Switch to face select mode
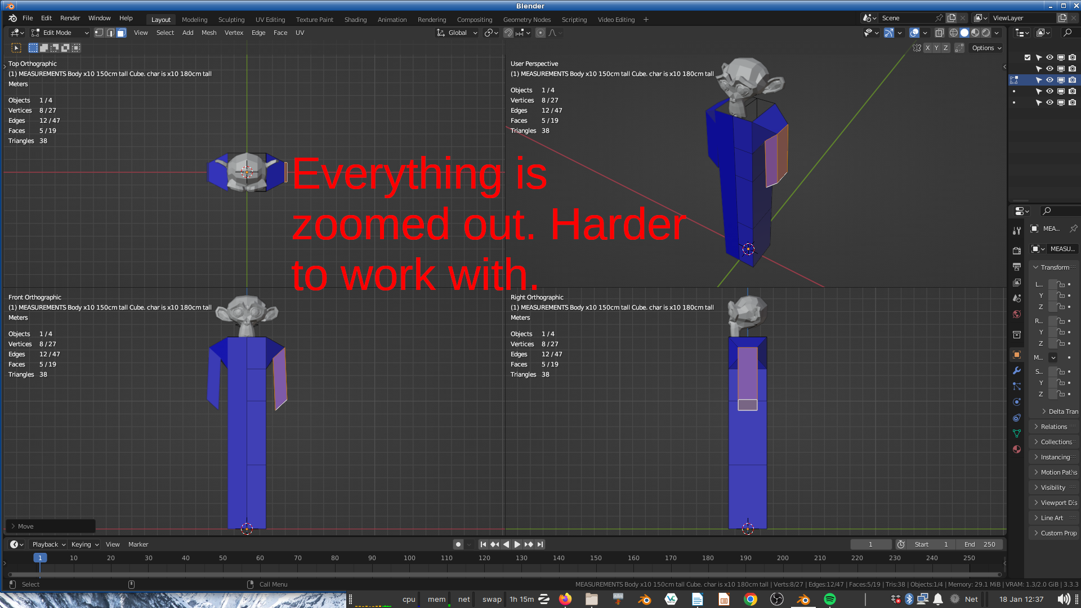The image size is (1081, 608). pos(122,33)
